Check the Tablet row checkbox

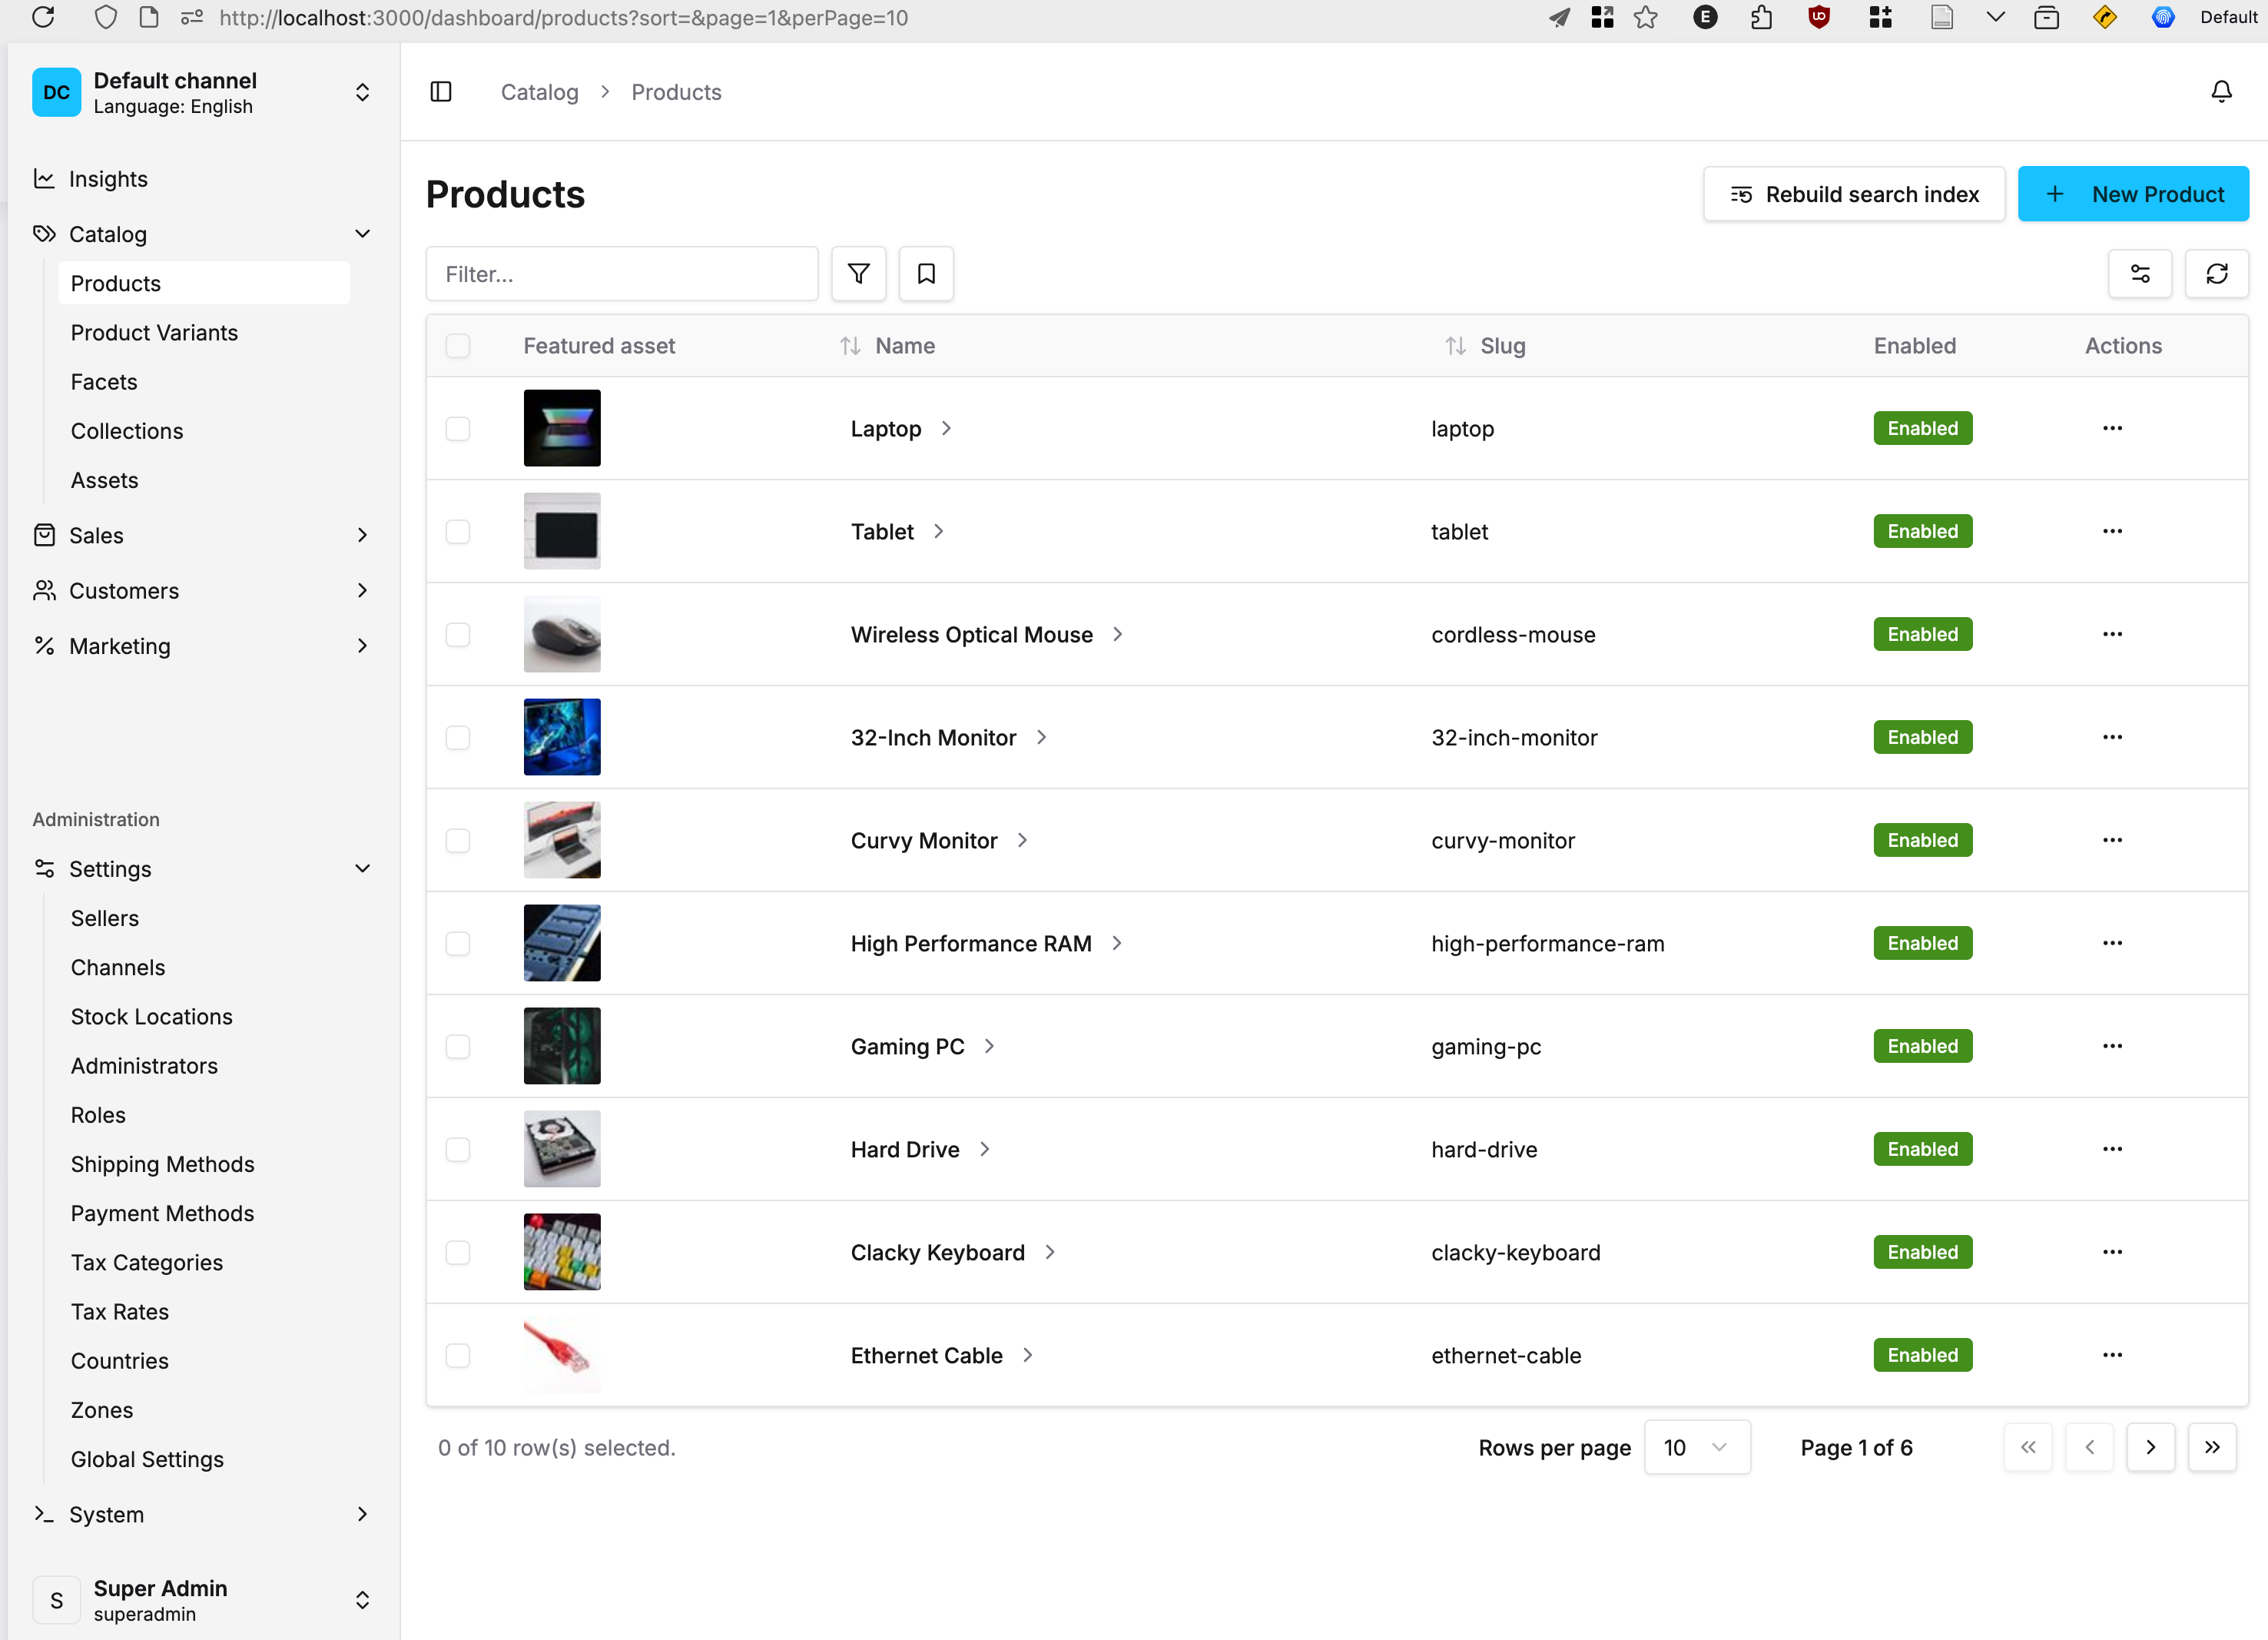[x=458, y=532]
